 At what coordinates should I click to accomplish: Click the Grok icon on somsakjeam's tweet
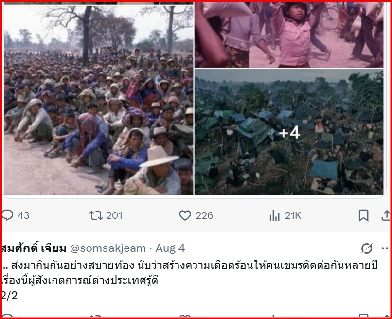coord(367,248)
